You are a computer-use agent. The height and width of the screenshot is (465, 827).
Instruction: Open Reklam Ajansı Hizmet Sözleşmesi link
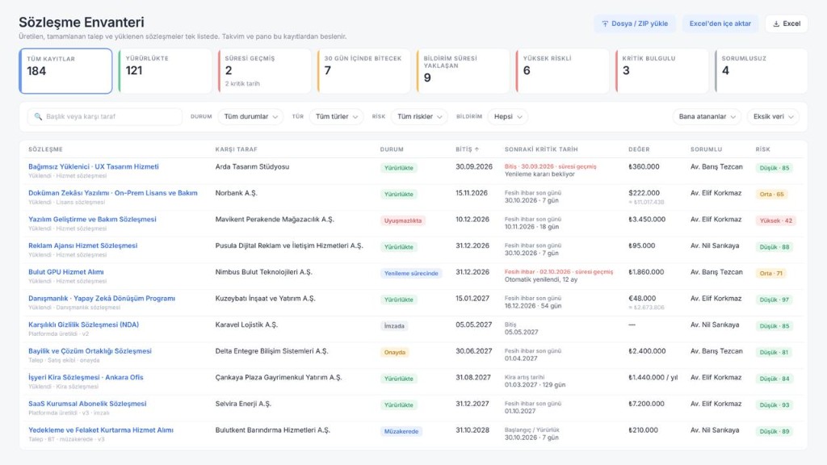pos(83,245)
